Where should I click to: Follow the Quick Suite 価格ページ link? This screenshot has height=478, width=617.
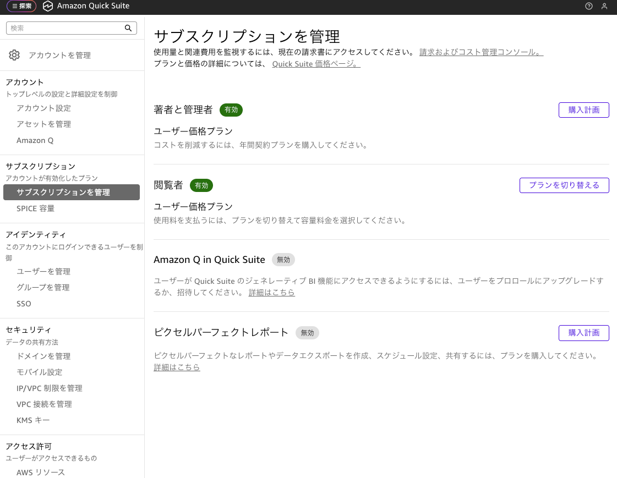[316, 64]
